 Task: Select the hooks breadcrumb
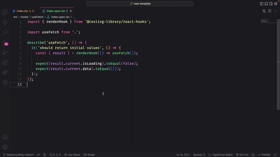[x=24, y=17]
